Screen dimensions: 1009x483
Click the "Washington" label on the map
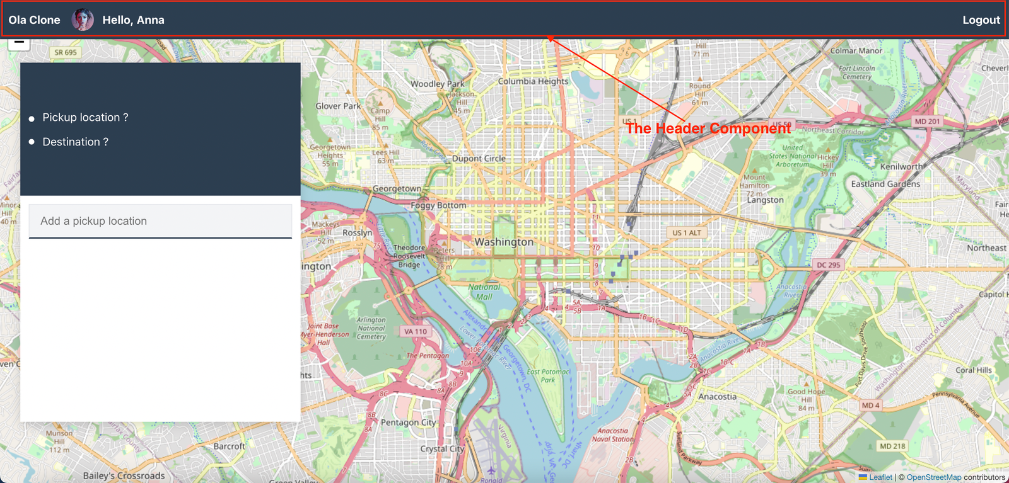point(504,242)
